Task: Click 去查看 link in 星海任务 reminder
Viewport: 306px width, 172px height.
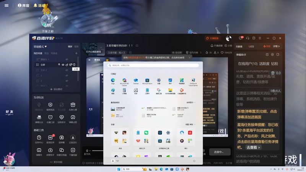Action: coord(253,148)
